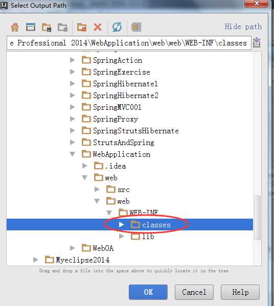Expand the WebOA folder arrow
Screen dimensions: 274x306
tap(73, 248)
